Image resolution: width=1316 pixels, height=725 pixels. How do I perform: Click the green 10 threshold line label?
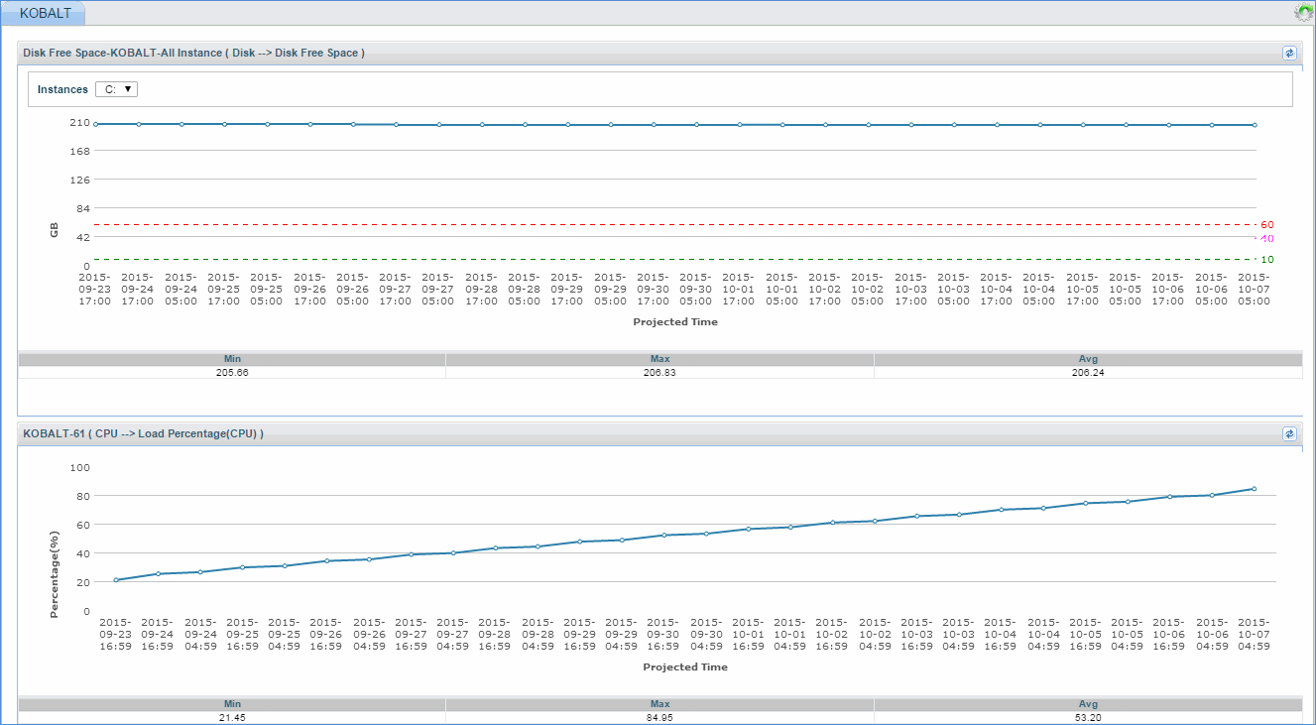pos(1266,260)
